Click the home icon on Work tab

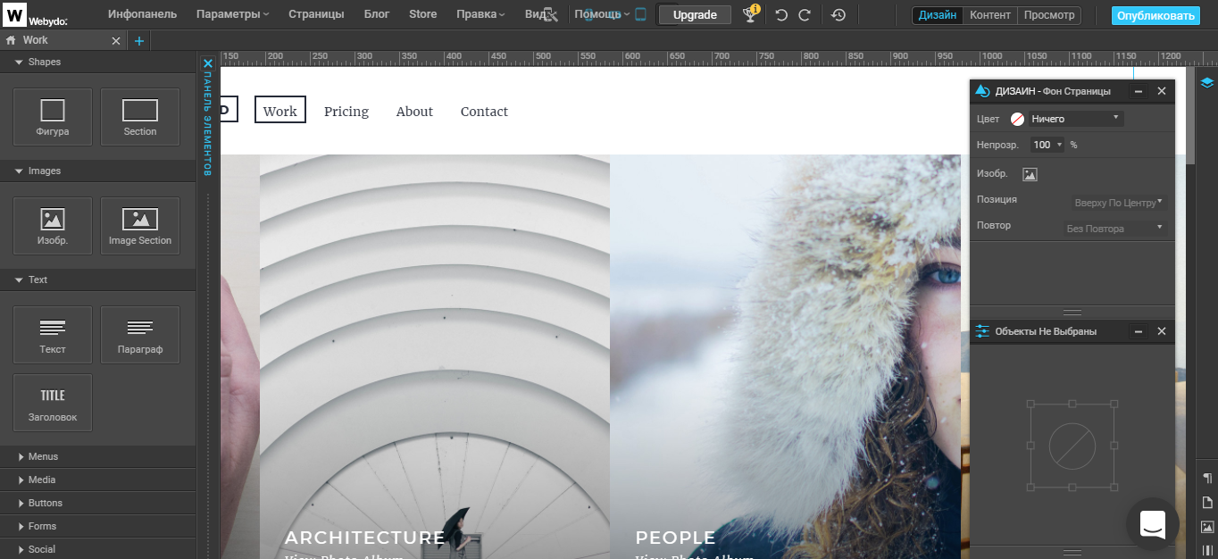[11, 40]
